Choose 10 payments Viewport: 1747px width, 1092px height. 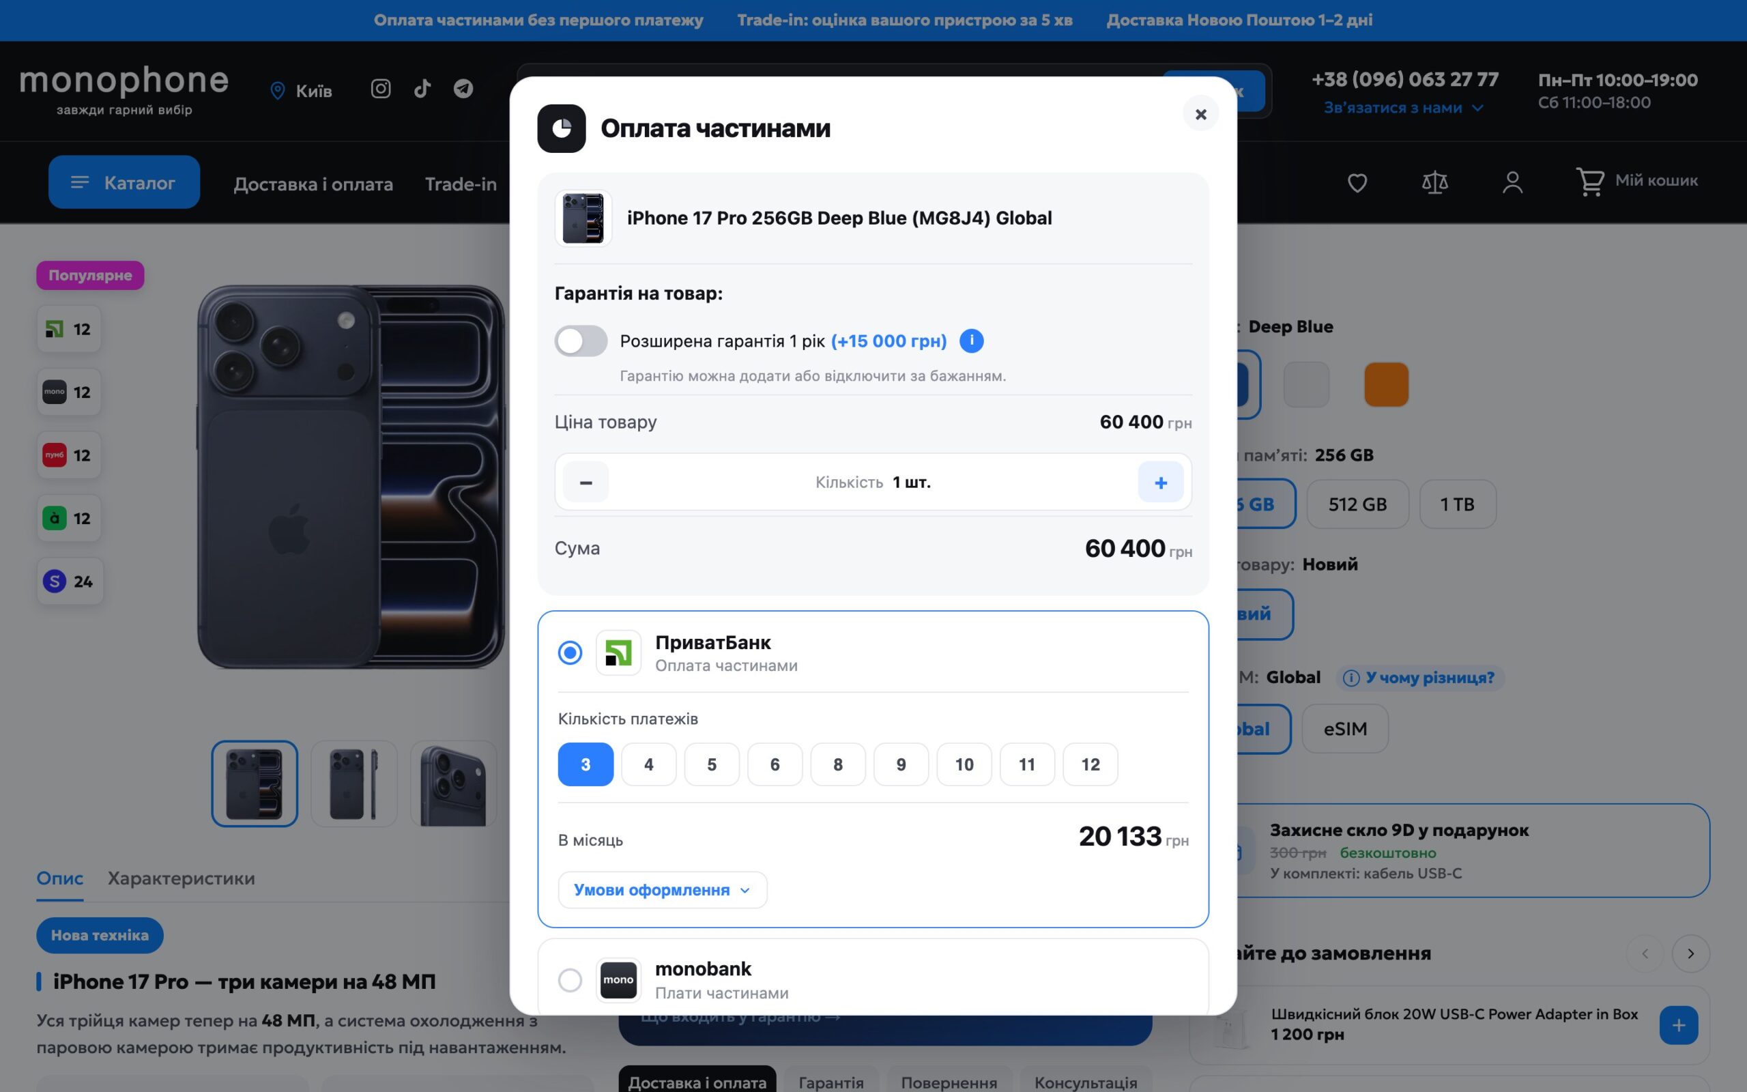pyautogui.click(x=964, y=764)
